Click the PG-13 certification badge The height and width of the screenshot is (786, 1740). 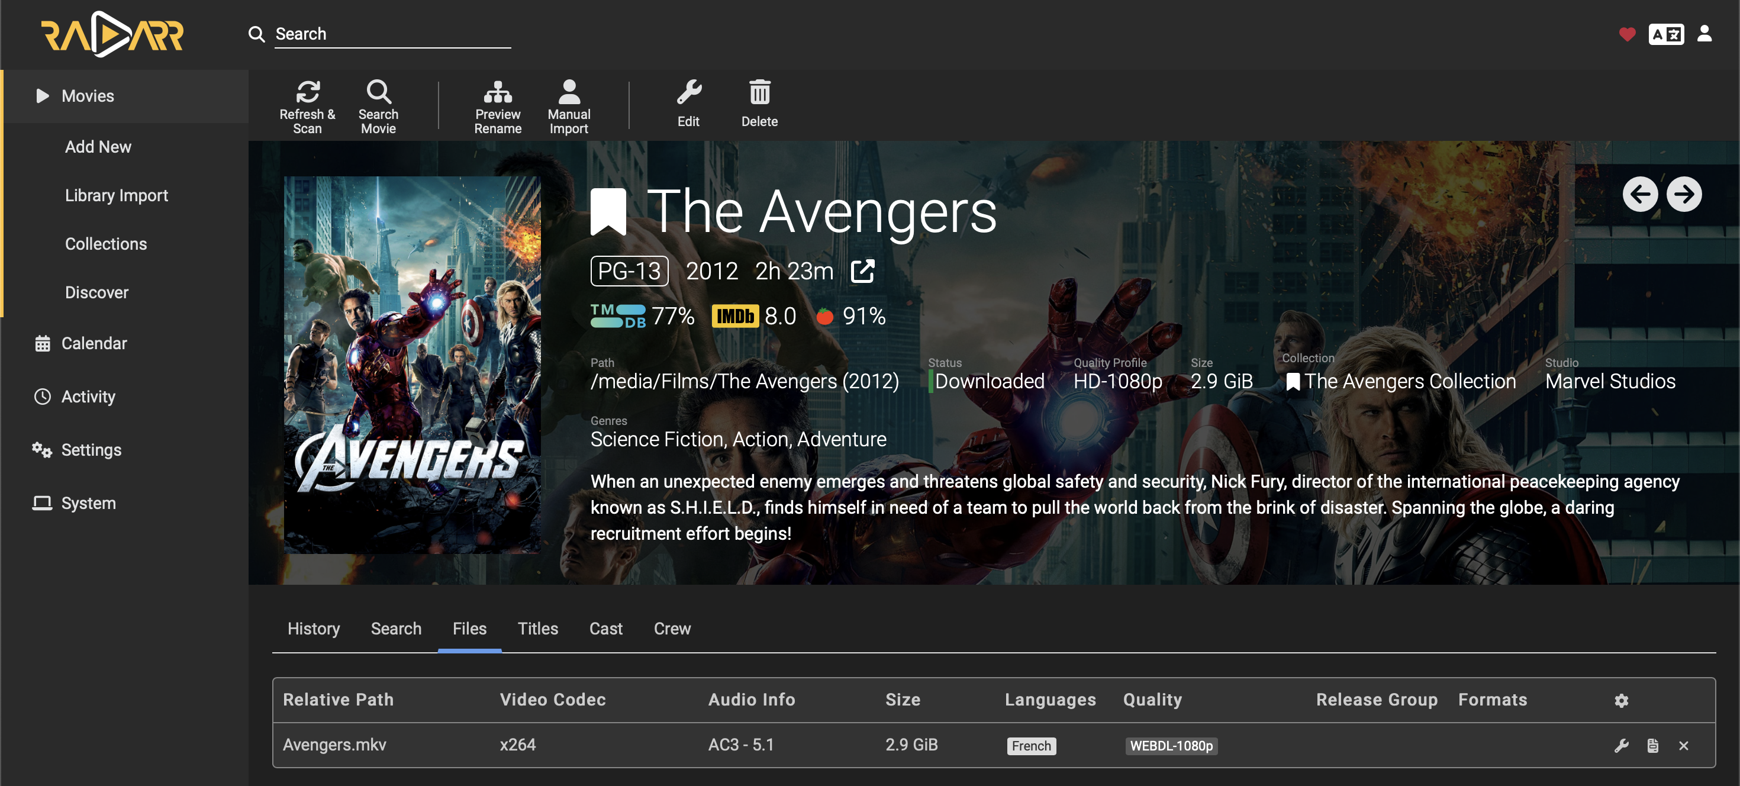629,270
